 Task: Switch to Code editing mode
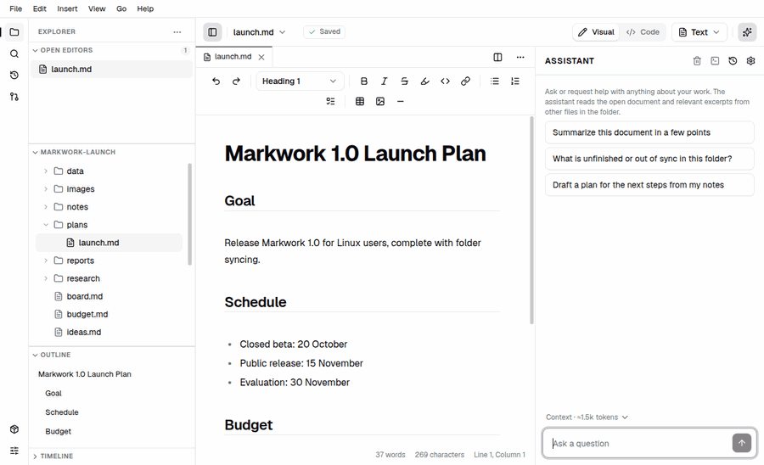tap(643, 32)
